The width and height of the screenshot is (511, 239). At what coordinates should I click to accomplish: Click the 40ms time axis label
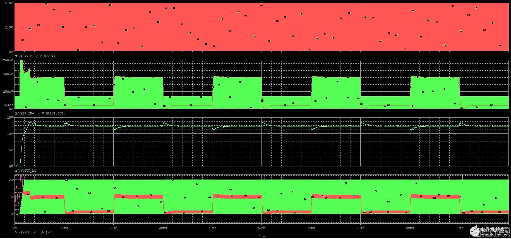pyautogui.click(x=212, y=228)
